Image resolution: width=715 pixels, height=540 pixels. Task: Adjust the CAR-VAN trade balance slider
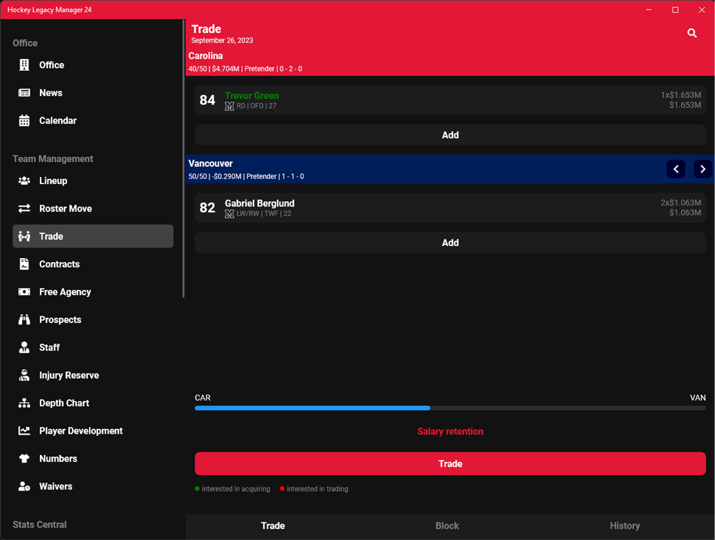click(430, 408)
